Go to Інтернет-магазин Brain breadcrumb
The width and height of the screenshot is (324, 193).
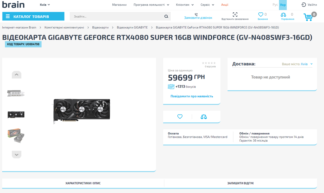(x=19, y=27)
